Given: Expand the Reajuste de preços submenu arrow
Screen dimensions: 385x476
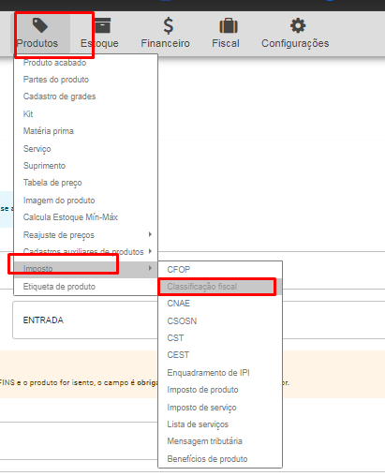Looking at the screenshot, I should click(150, 234).
